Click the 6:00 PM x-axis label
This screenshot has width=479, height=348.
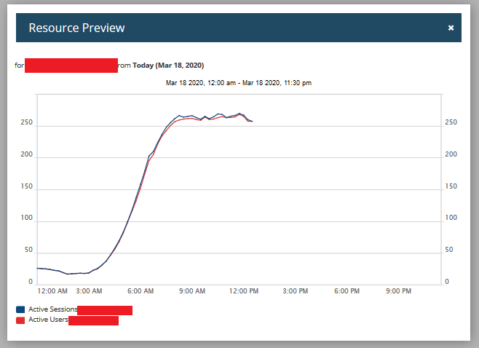click(x=347, y=291)
